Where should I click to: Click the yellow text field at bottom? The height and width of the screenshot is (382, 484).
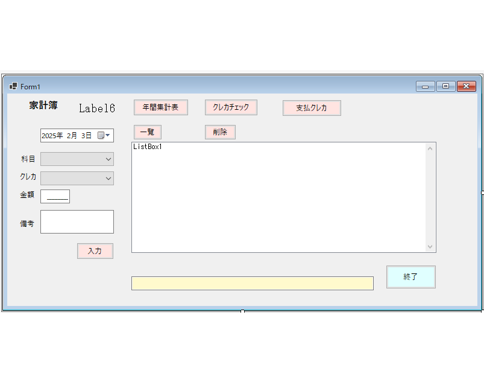[x=252, y=284]
